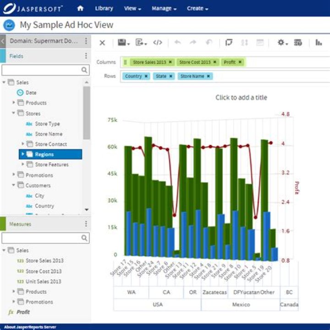This screenshot has height=330, width=330.
Task: Remove Store Sales 2013 from Columns
Action: click(170, 62)
